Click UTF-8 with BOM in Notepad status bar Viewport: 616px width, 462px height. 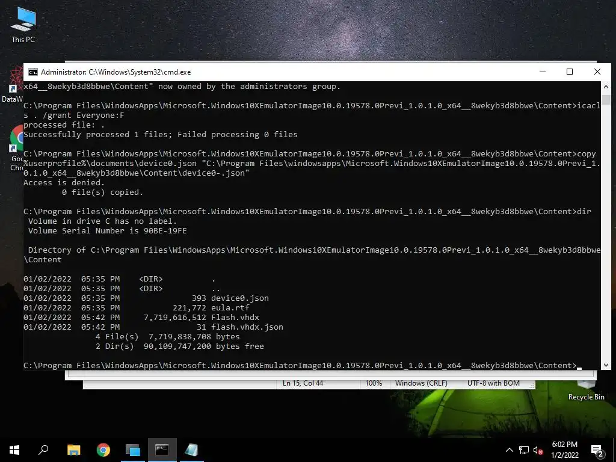pyautogui.click(x=493, y=383)
